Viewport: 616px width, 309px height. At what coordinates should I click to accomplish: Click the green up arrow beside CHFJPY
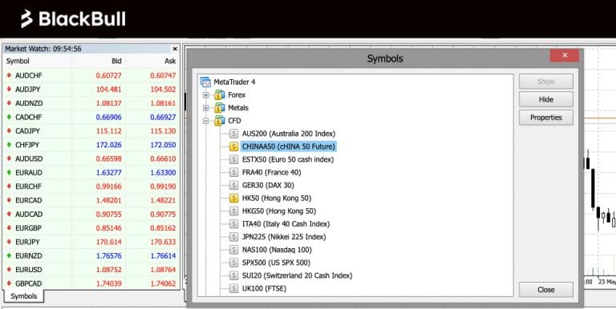pyautogui.click(x=9, y=145)
